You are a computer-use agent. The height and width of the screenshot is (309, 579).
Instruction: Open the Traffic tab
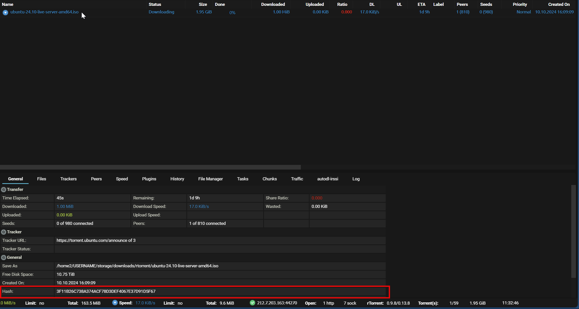click(297, 179)
